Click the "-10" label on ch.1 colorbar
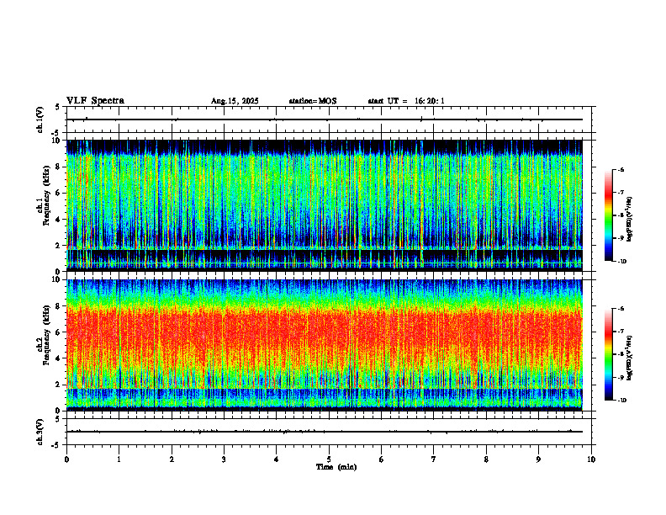This screenshot has height=515, width=666. coord(621,262)
